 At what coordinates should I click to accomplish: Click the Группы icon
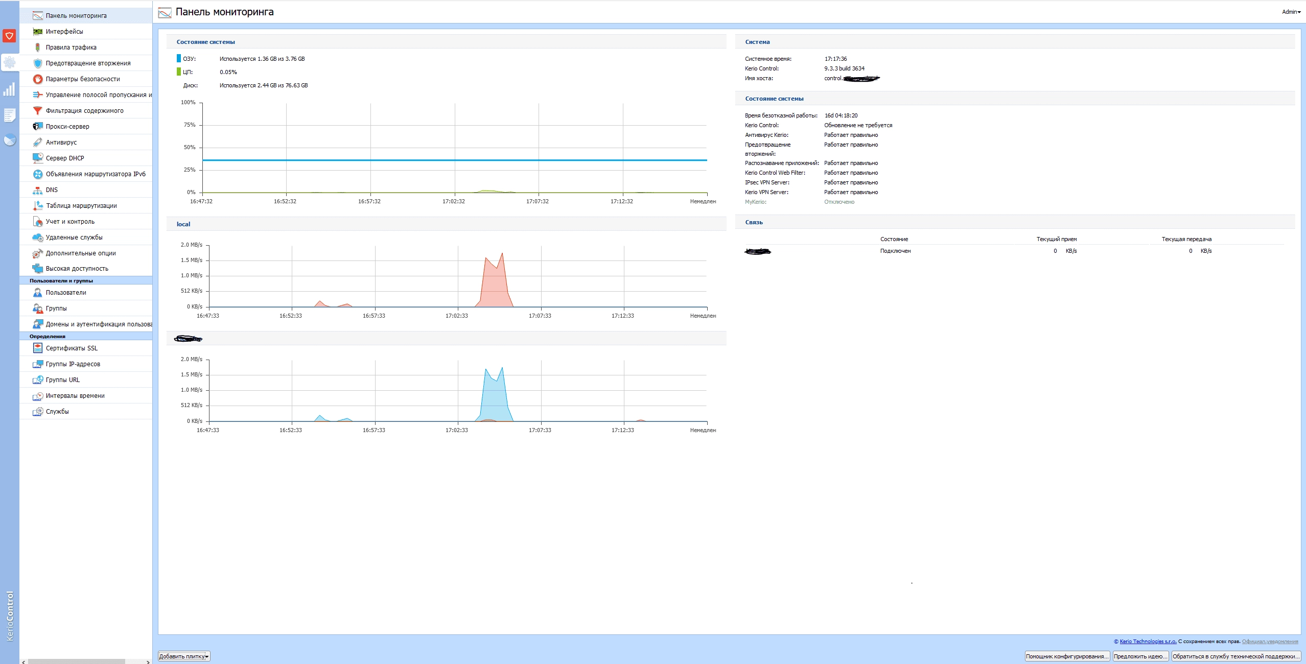pyautogui.click(x=38, y=309)
